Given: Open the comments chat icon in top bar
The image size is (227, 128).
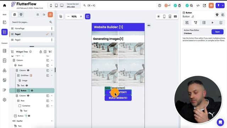Looking at the screenshot, I should [x=192, y=6].
